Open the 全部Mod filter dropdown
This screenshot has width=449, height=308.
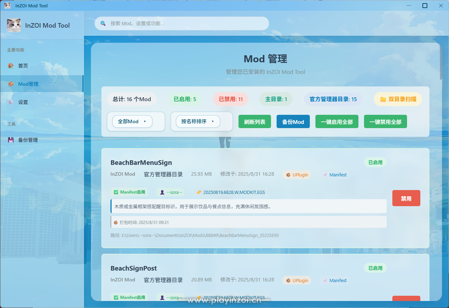point(132,121)
